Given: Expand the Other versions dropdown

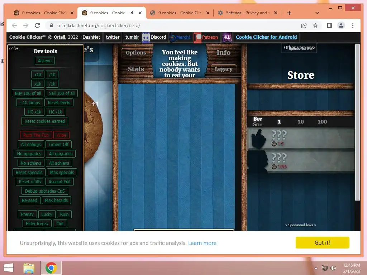Looking at the screenshot, I should (299, 48).
